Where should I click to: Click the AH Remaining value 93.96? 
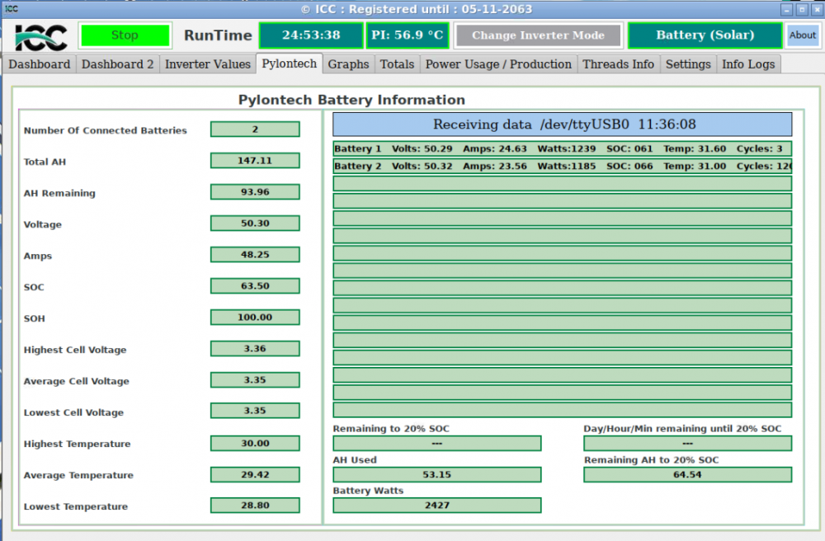pyautogui.click(x=255, y=192)
